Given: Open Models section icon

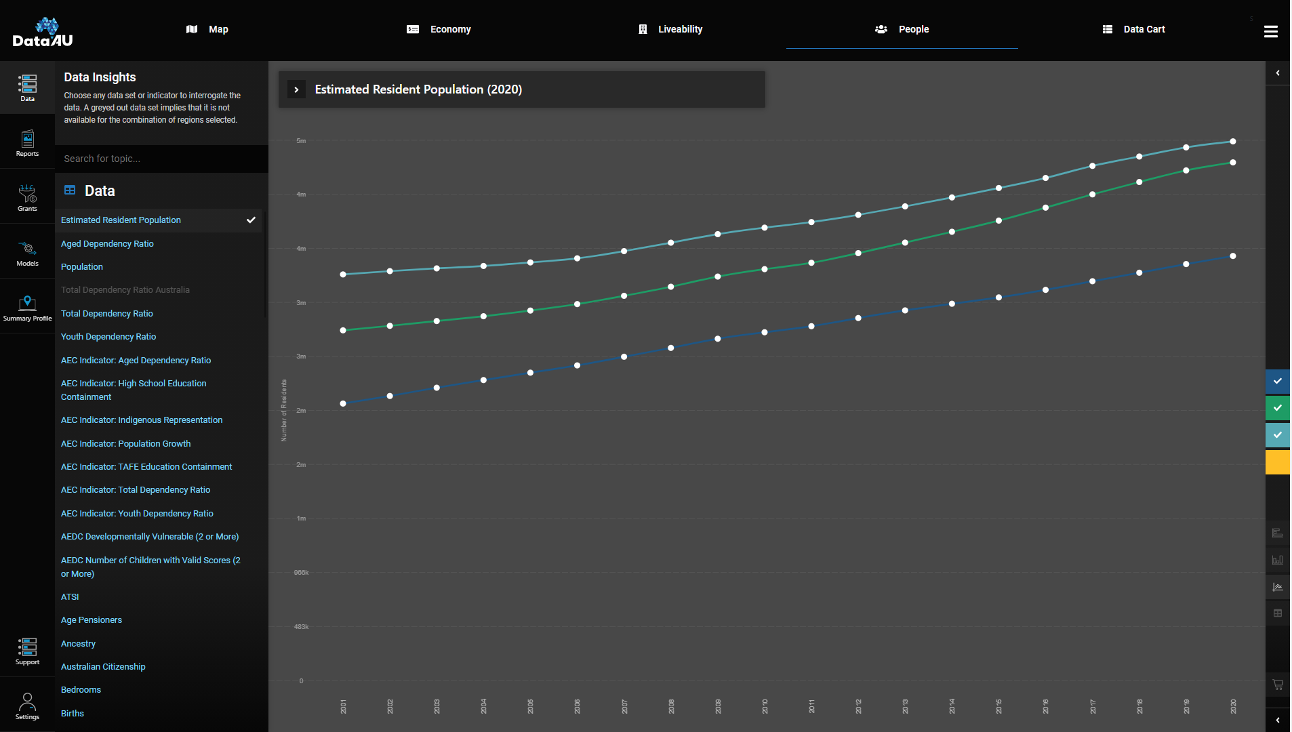Looking at the screenshot, I should click(x=27, y=253).
